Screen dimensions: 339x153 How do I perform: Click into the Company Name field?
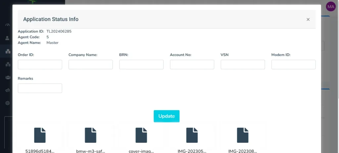(x=90, y=64)
